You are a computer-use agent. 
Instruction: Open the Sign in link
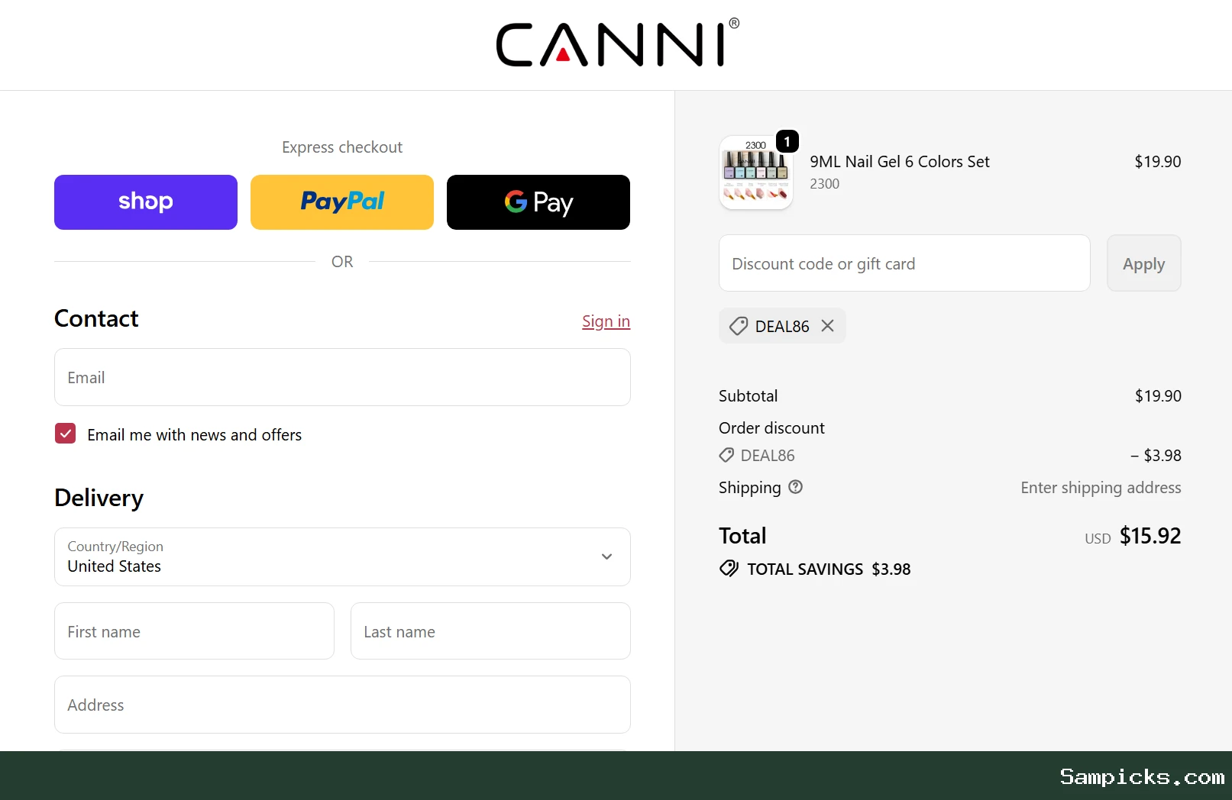click(x=606, y=321)
